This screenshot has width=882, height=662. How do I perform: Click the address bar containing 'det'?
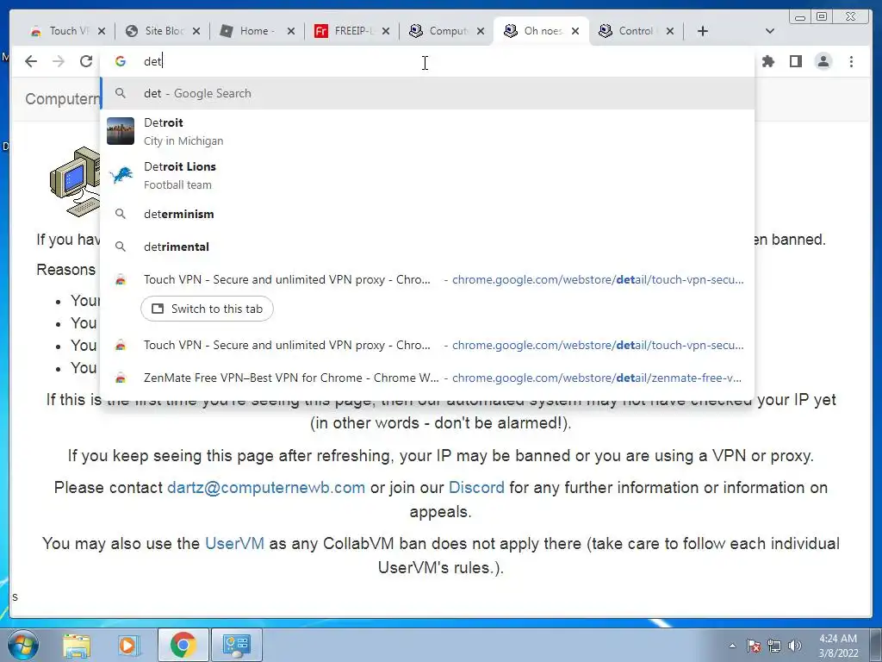[x=427, y=61]
